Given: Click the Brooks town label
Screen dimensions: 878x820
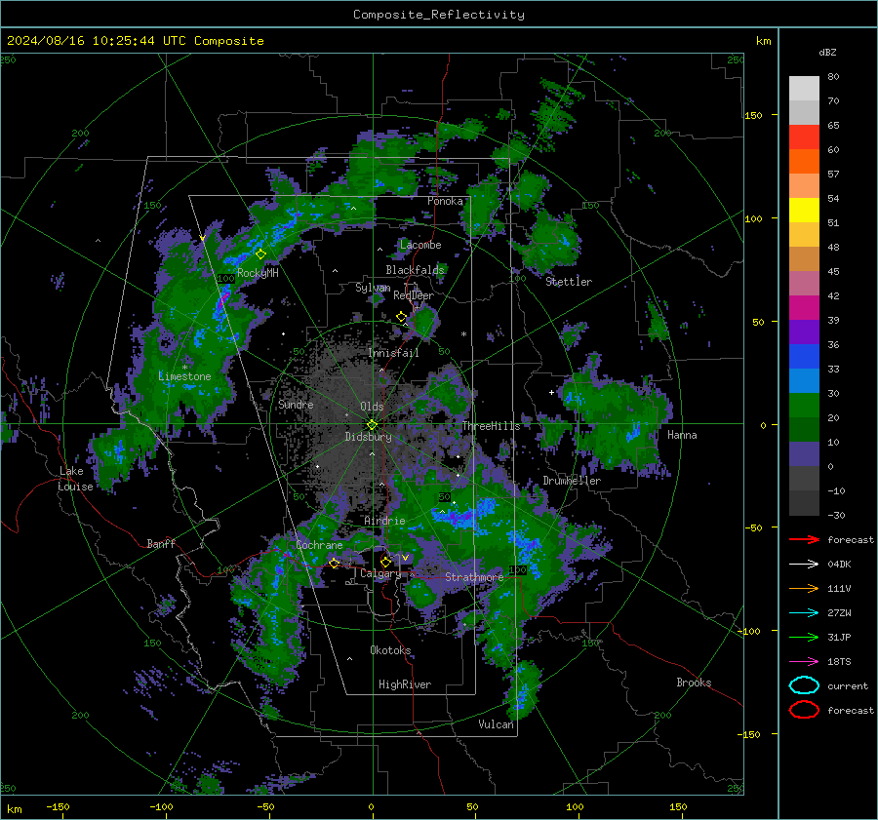Looking at the screenshot, I should 694,683.
